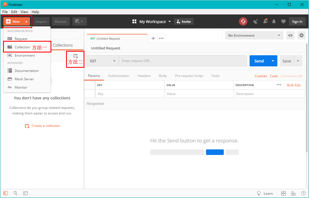Click the Bulk Edit link
309x198 pixels.
[x=294, y=85]
